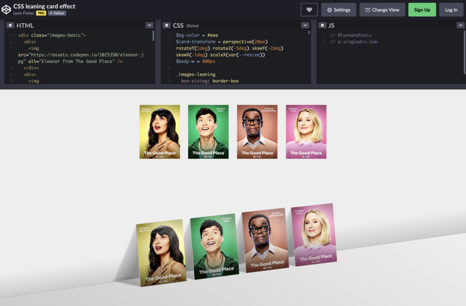
Task: Open the CSS panel settings gear
Action: (167, 25)
